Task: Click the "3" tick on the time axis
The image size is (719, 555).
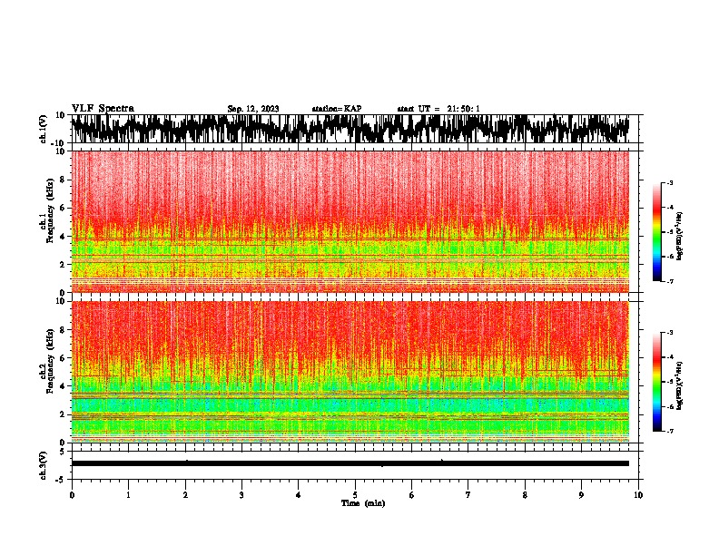Action: (x=241, y=495)
